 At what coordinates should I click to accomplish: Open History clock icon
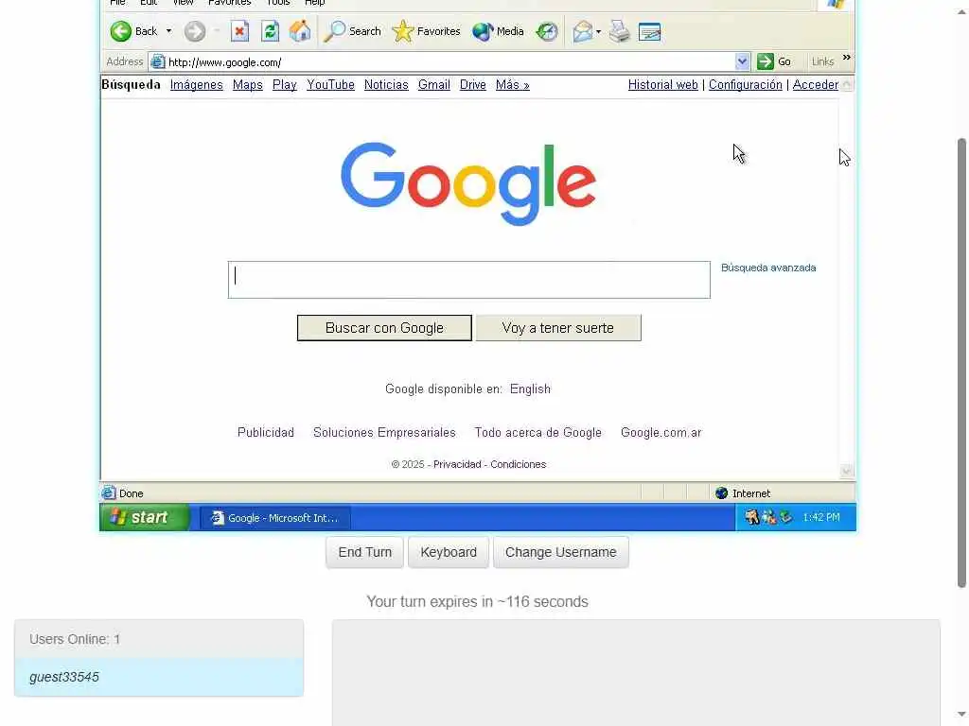point(547,31)
